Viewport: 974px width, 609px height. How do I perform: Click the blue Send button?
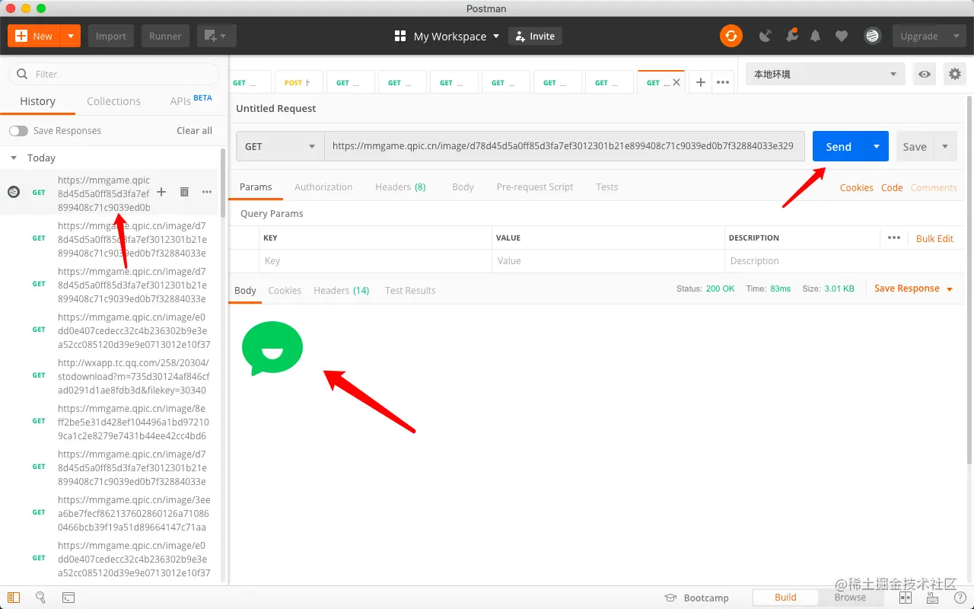point(839,146)
